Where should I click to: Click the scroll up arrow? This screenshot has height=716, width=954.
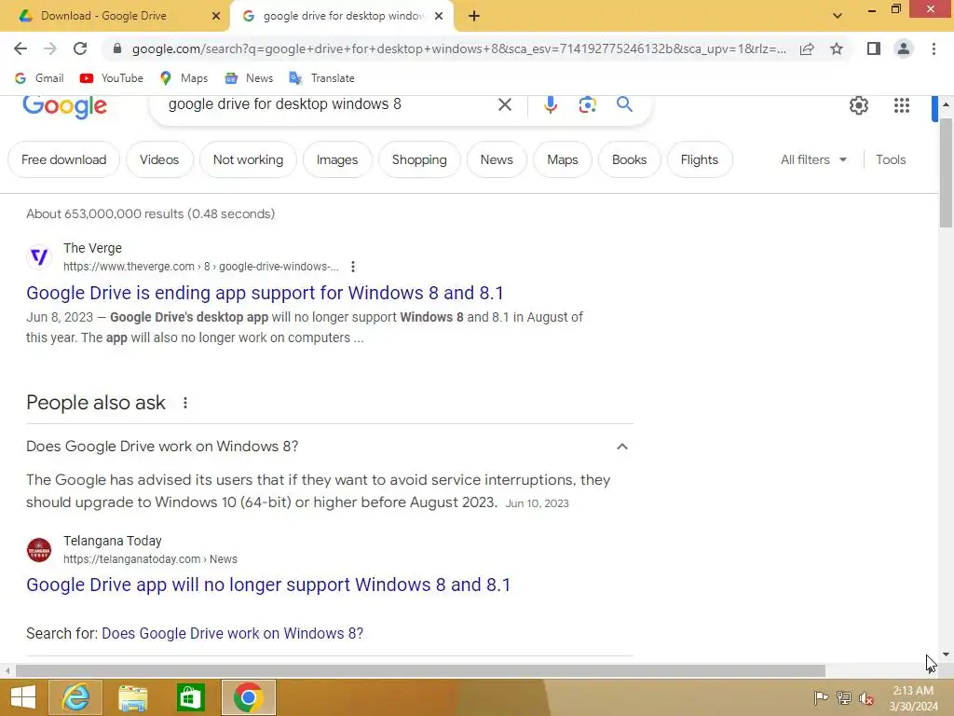(946, 104)
